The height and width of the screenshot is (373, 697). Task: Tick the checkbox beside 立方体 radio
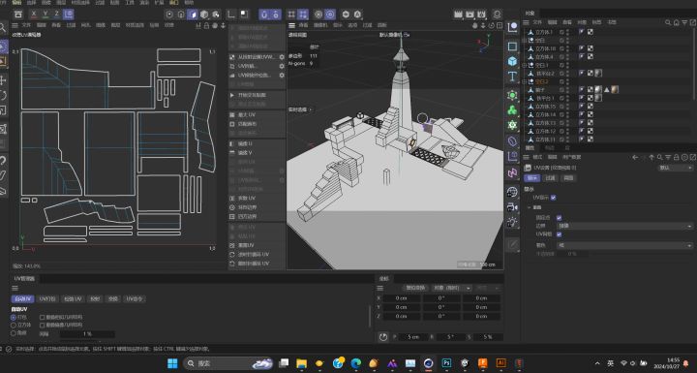43,325
